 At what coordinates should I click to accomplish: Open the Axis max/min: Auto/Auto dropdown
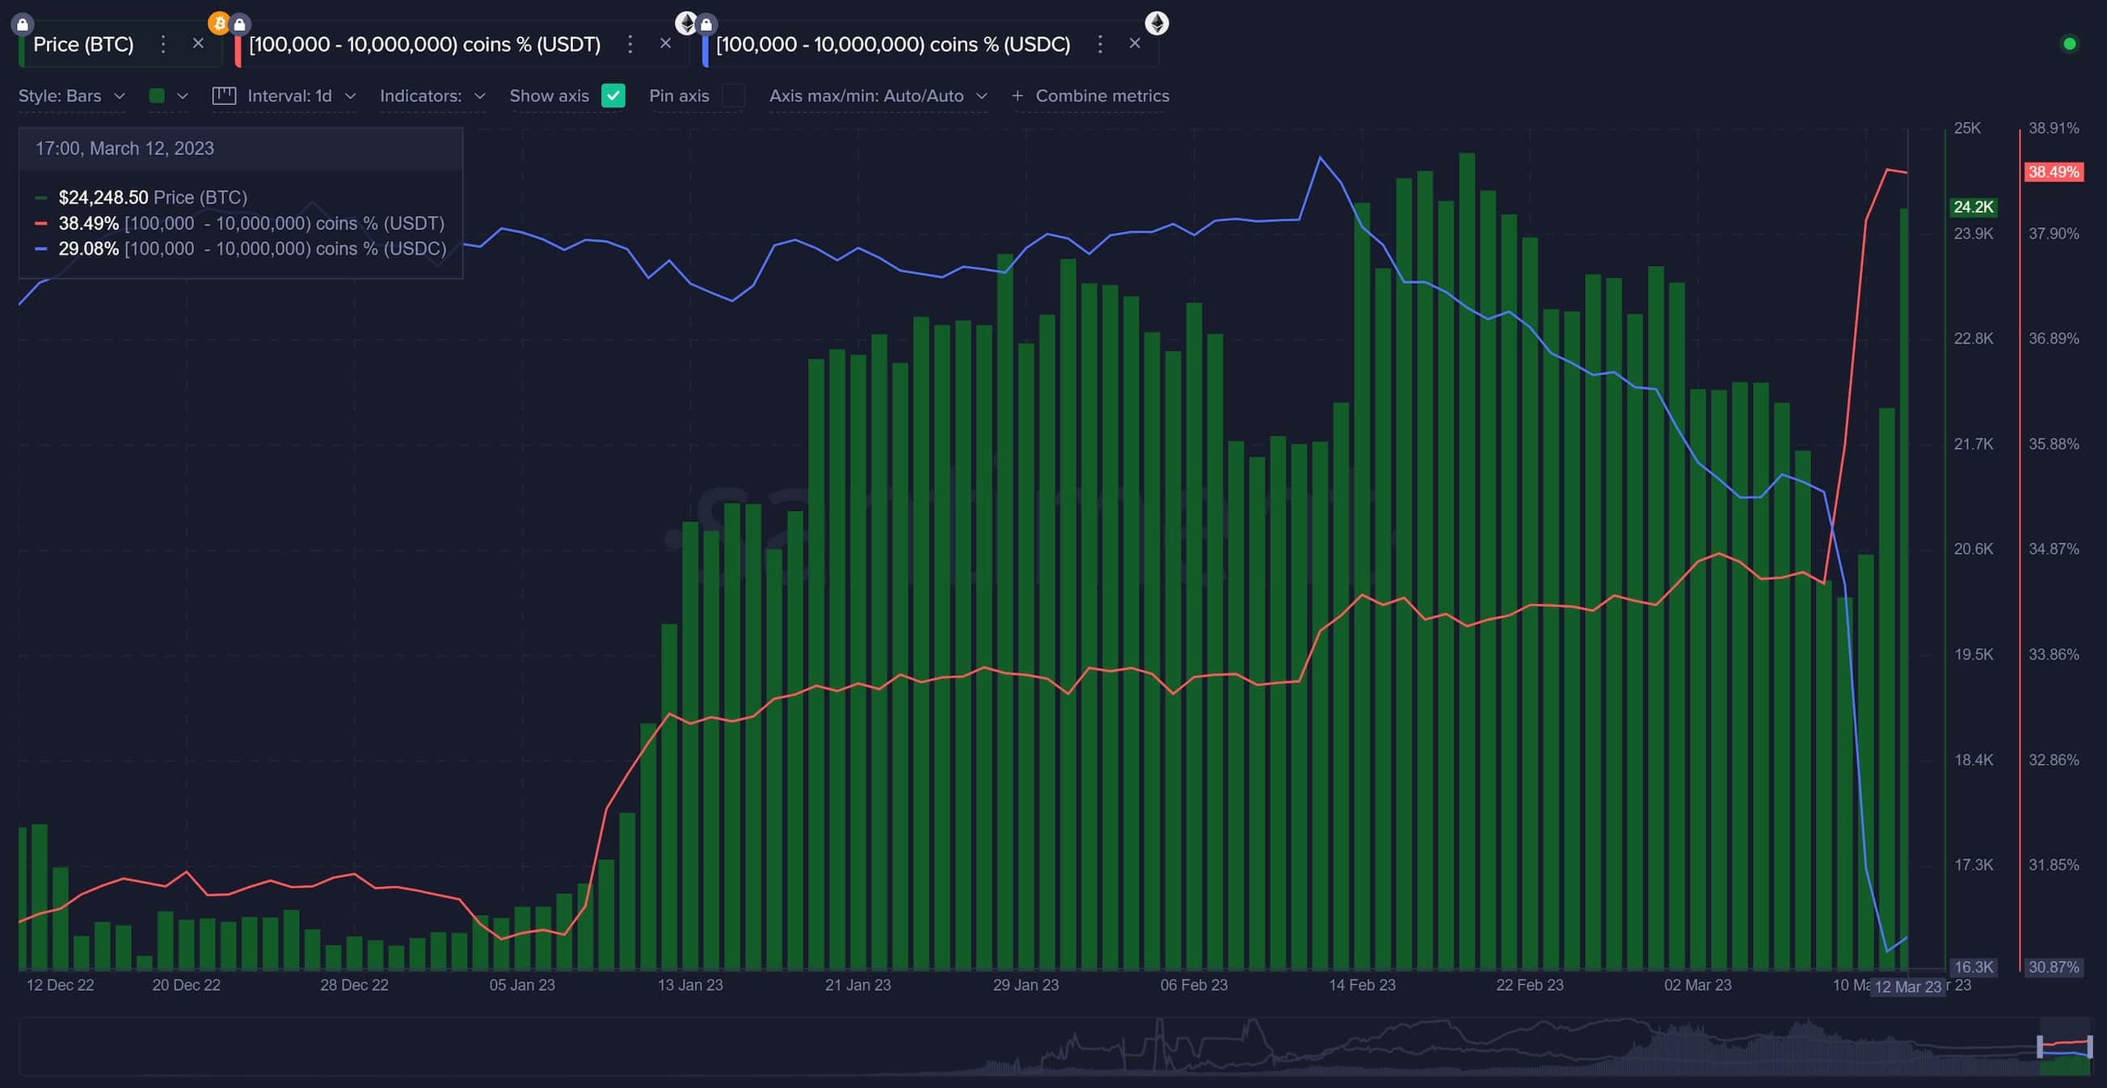click(x=879, y=95)
